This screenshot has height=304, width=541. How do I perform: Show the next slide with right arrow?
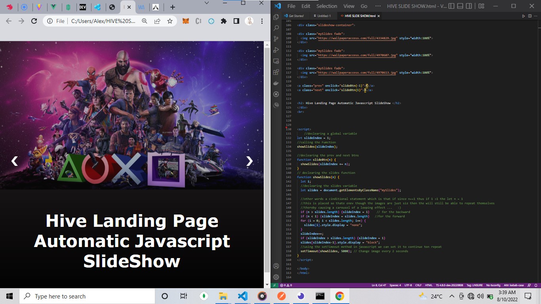click(249, 161)
